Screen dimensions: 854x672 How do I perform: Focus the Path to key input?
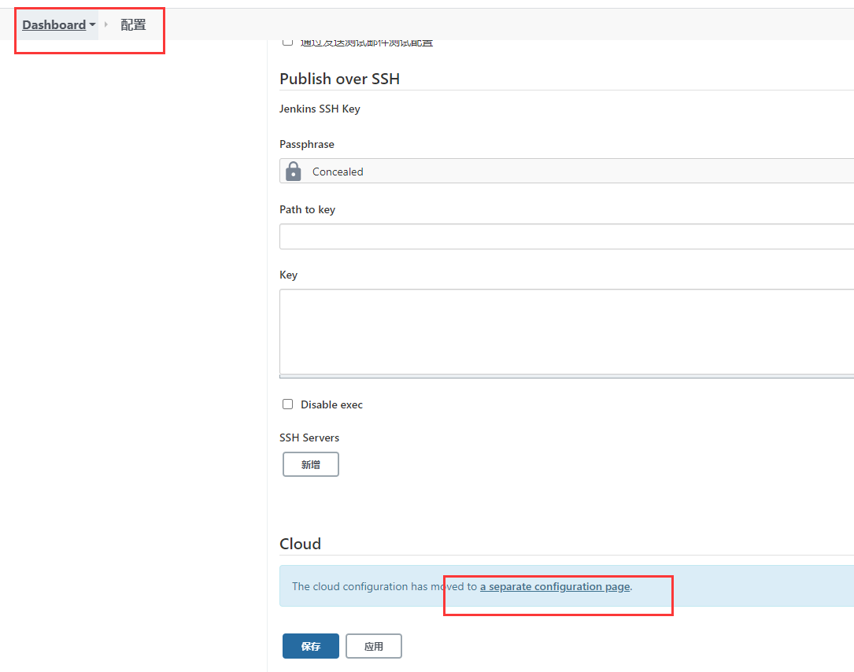[567, 236]
